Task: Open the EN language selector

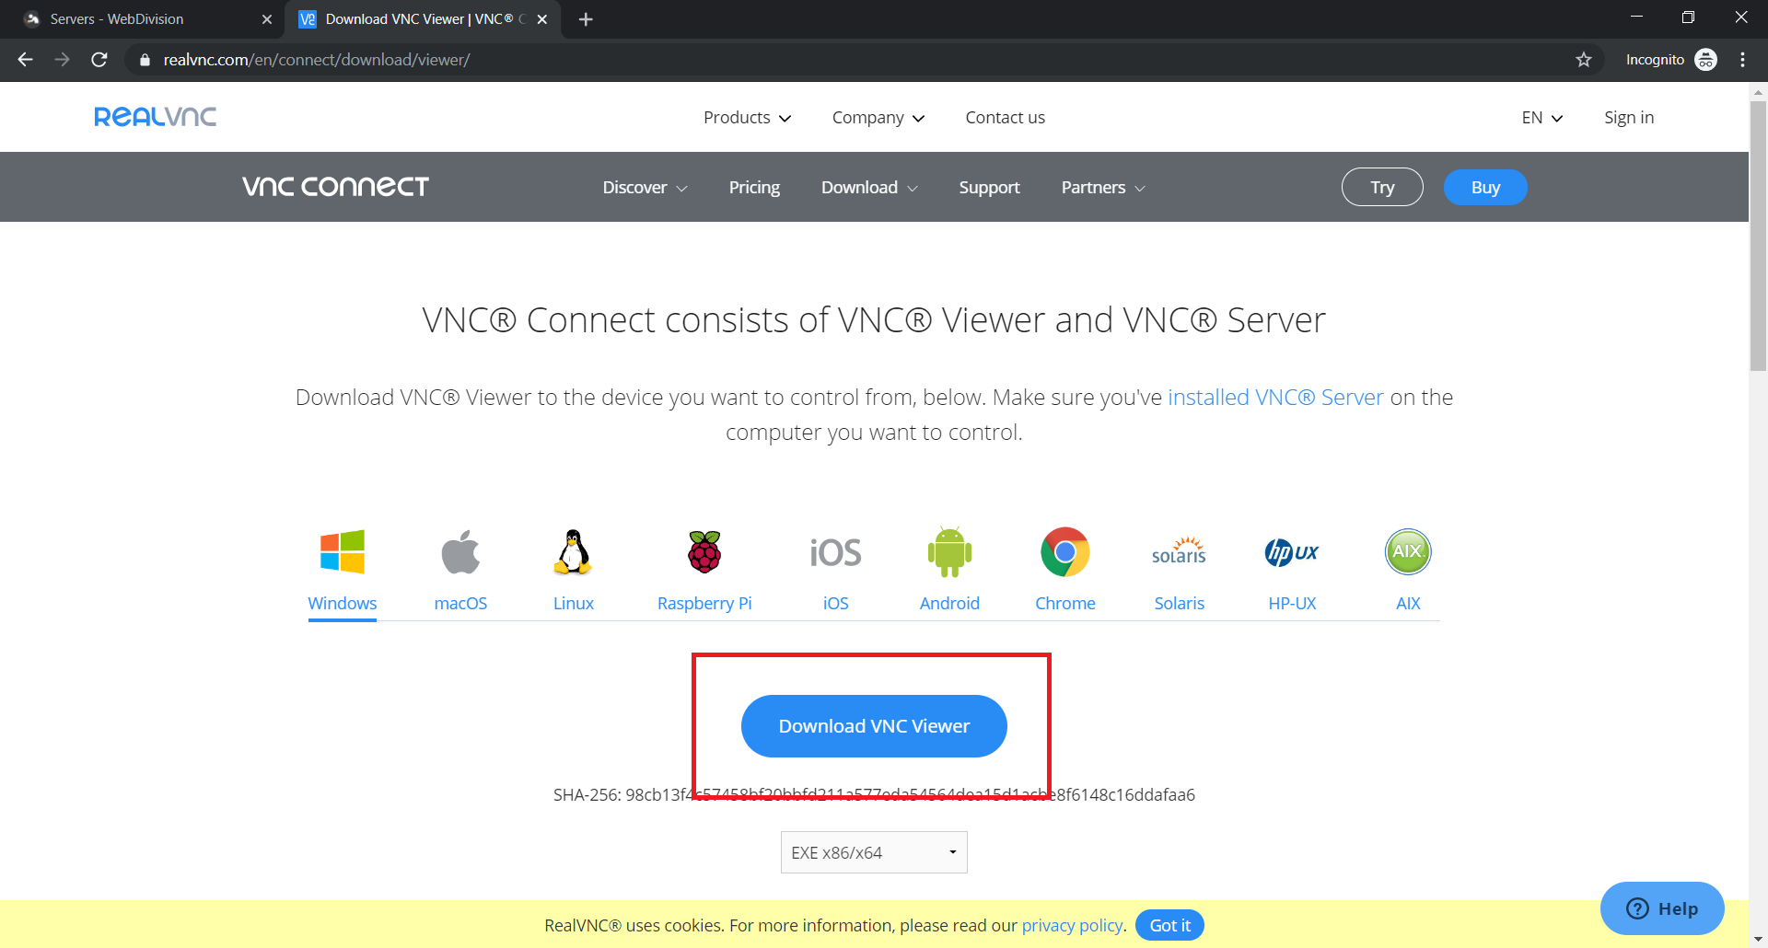Action: [x=1541, y=118]
